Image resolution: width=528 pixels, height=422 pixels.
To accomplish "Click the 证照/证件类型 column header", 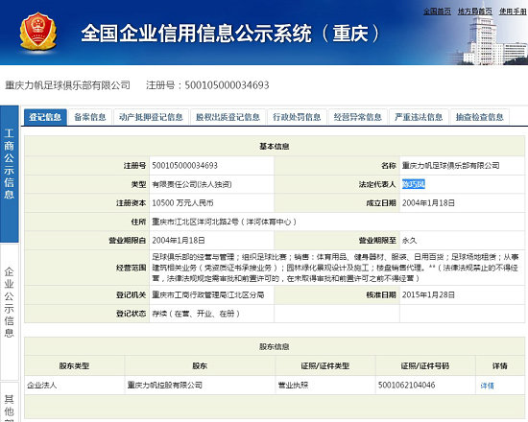I will pos(325,365).
